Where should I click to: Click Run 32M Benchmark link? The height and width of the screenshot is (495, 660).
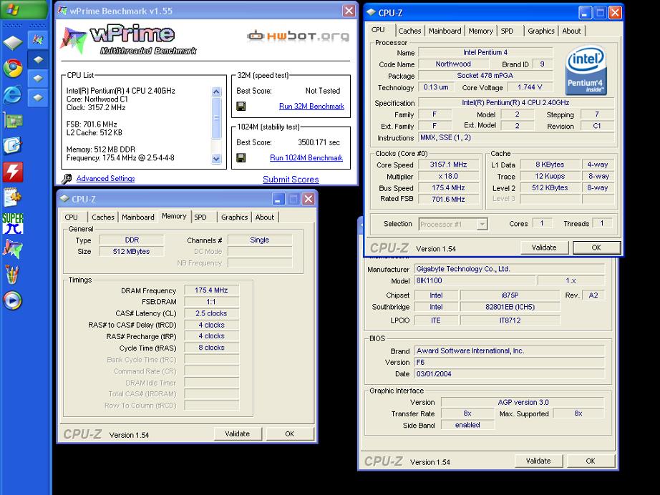311,107
